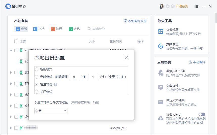Click the spreadsheet icon of the 2022/05/10 row
Image resolution: width=217 pixels, height=135 pixels.
coord(21,128)
